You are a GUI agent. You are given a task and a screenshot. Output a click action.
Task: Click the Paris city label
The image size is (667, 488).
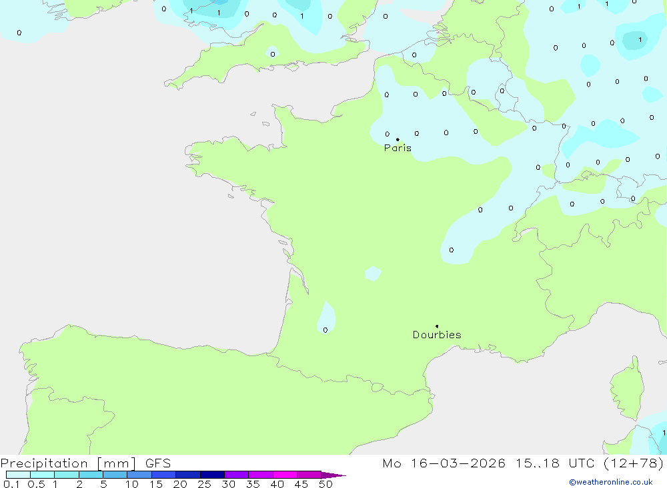coord(398,148)
